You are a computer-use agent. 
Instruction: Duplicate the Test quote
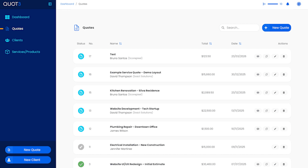266,57
